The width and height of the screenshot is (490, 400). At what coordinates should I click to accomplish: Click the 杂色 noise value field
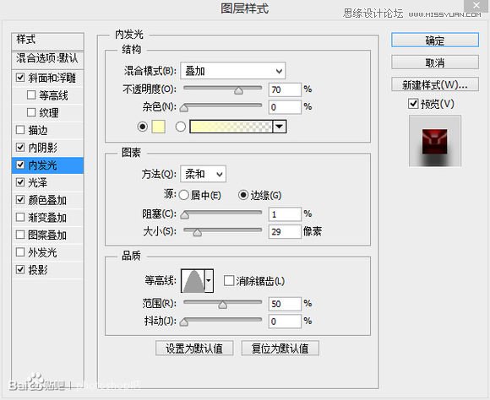point(285,107)
